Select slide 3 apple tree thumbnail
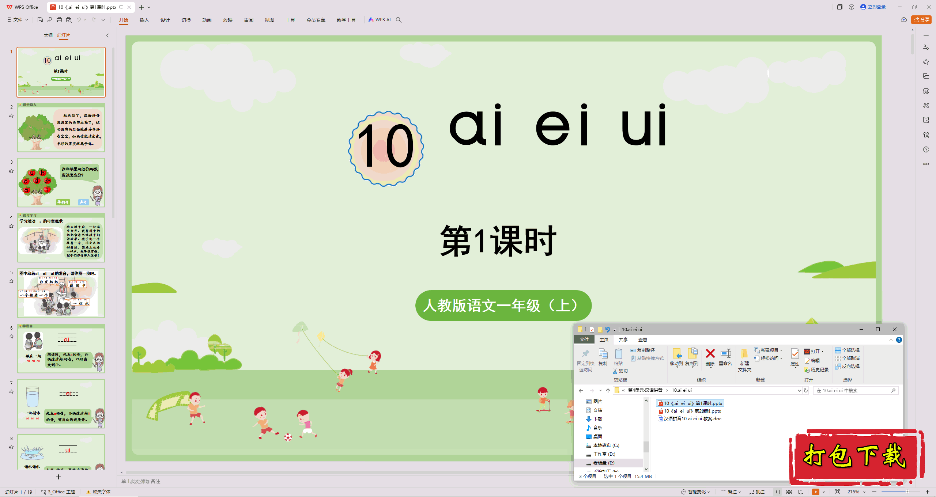 [x=61, y=182]
